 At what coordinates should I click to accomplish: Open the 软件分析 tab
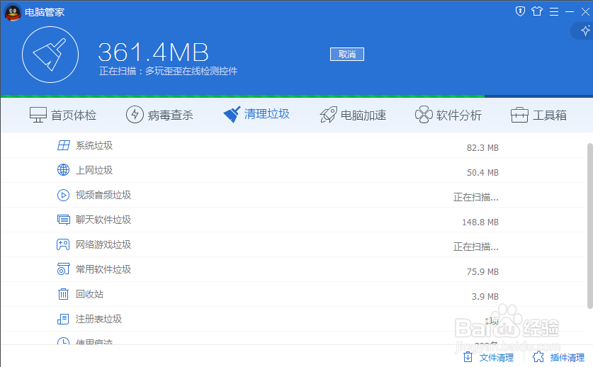[448, 115]
